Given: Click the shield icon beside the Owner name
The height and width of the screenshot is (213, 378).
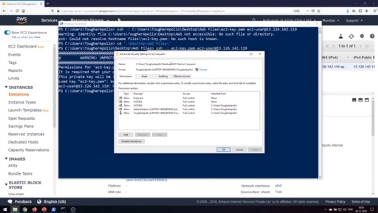Looking at the screenshot, I should (197, 70).
